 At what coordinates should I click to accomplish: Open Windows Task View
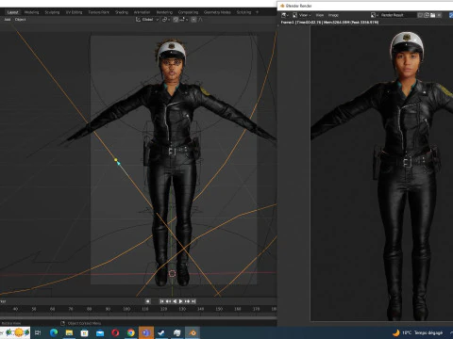[38, 332]
